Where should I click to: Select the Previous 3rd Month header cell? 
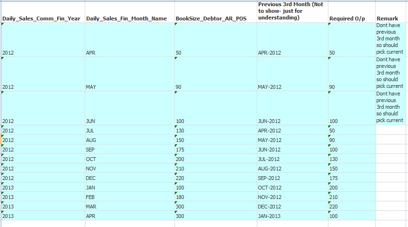[292, 12]
